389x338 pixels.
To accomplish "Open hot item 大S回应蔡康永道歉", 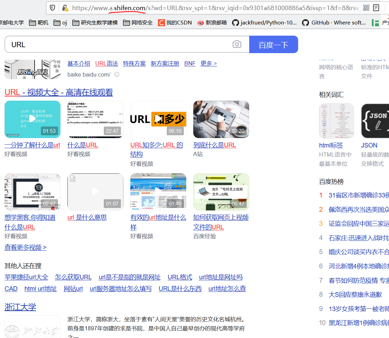I will coord(355,295).
